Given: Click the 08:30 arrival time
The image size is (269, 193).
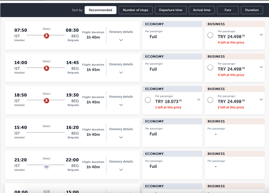Looking at the screenshot, I should pyautogui.click(x=72, y=30).
